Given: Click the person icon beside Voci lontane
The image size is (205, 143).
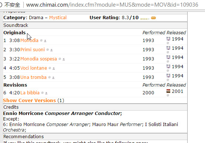Looking at the screenshot, I should [54, 69].
